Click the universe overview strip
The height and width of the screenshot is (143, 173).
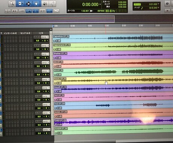pyautogui.click(x=57, y=19)
